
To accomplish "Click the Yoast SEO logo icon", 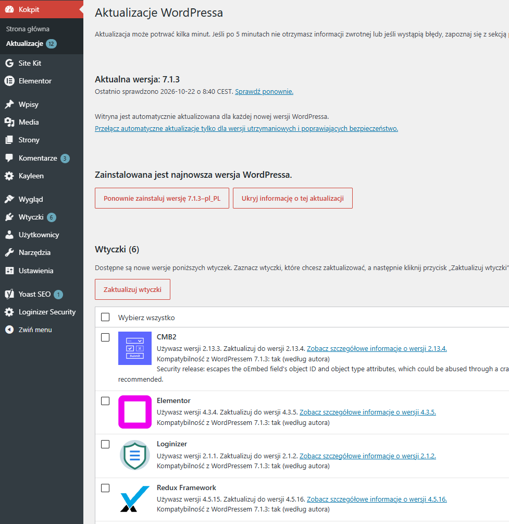I will 9,294.
